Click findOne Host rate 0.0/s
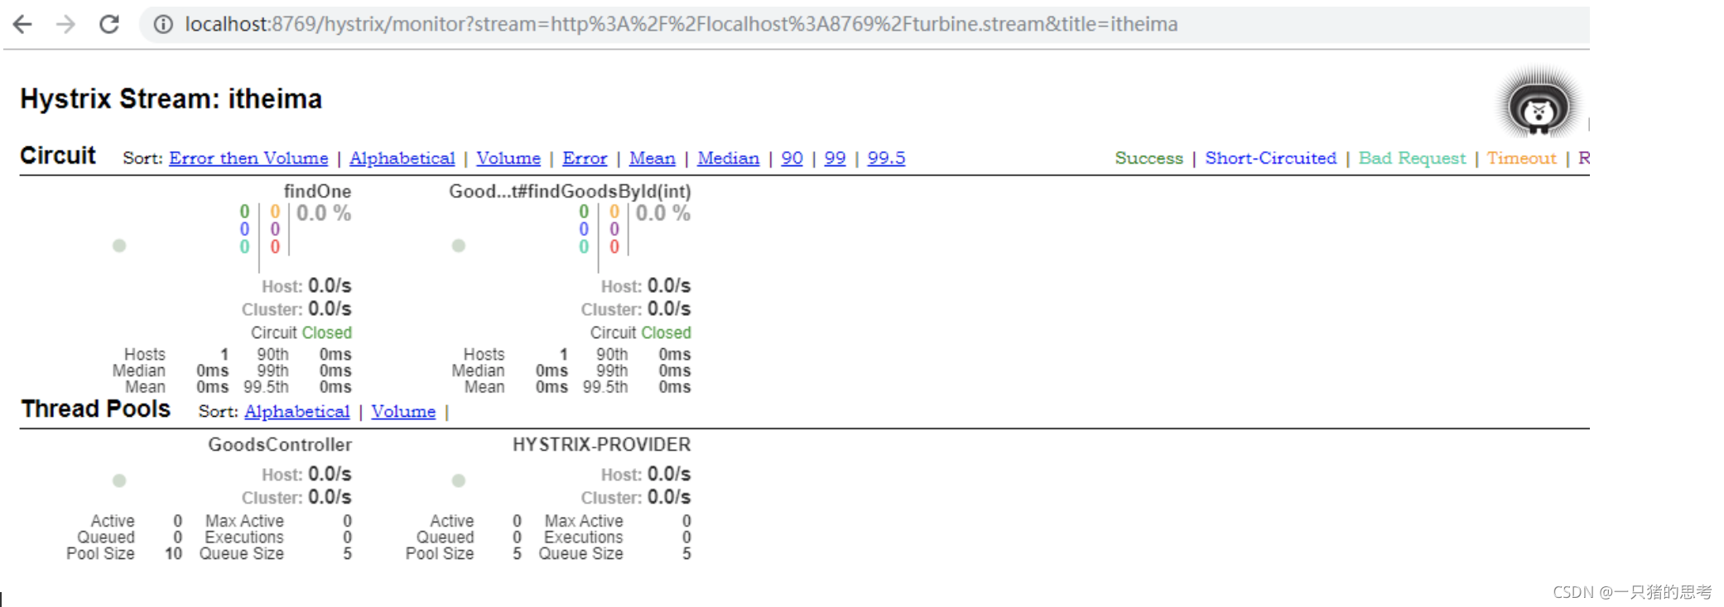The width and height of the screenshot is (1724, 607). coord(330,286)
